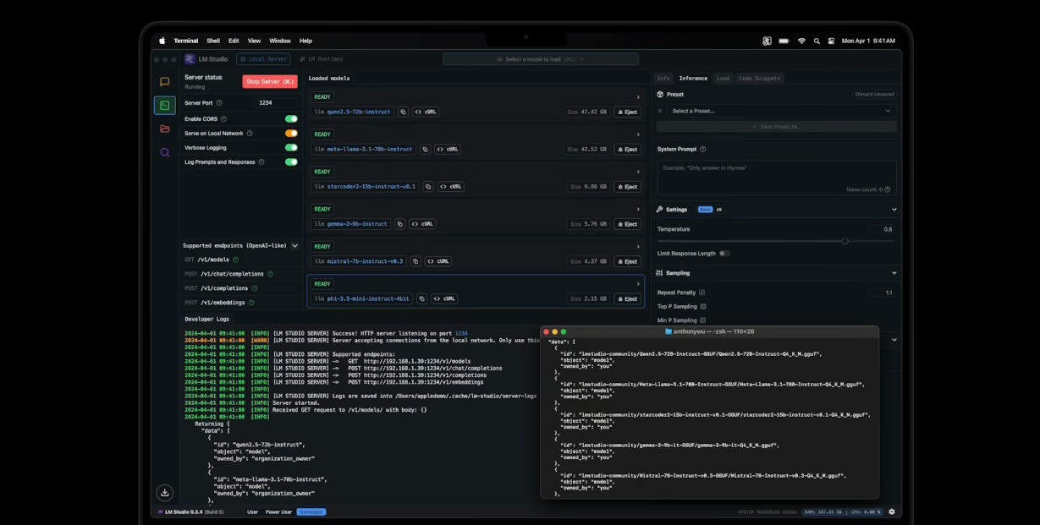Switch to the Load tab

(x=723, y=78)
